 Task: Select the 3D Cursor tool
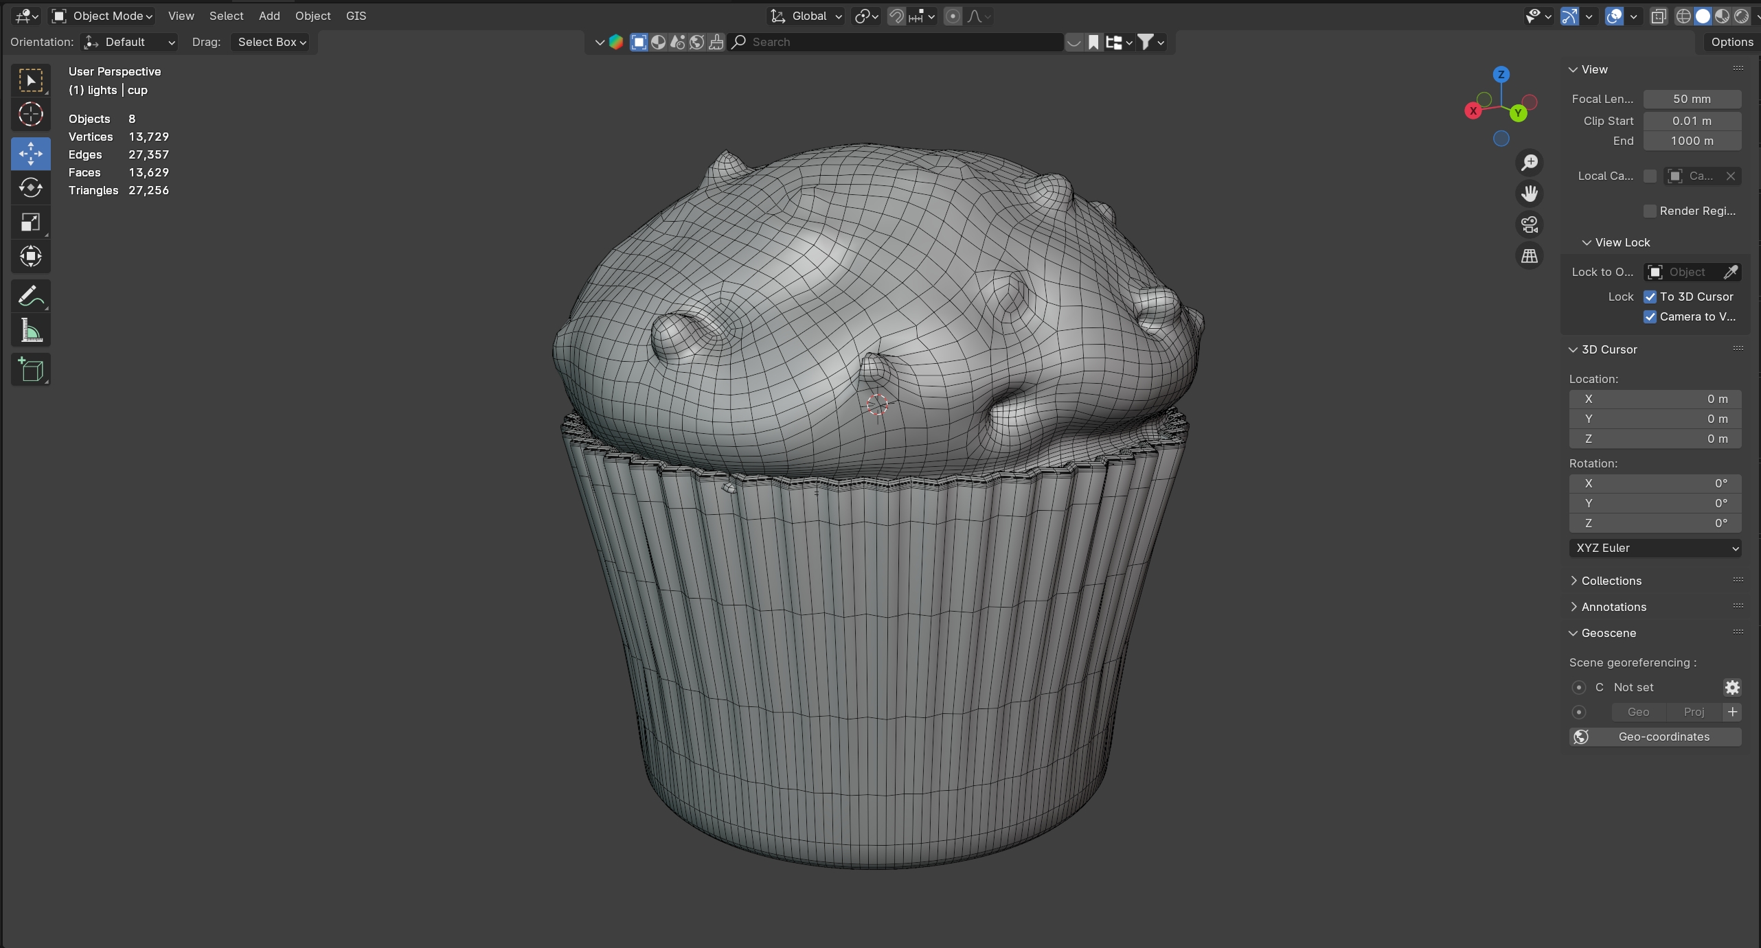coord(30,114)
